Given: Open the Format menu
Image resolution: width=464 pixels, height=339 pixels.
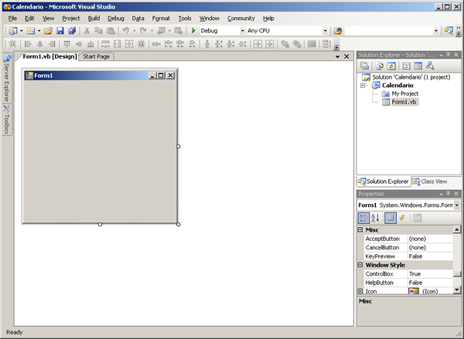Looking at the screenshot, I should click(x=161, y=19).
